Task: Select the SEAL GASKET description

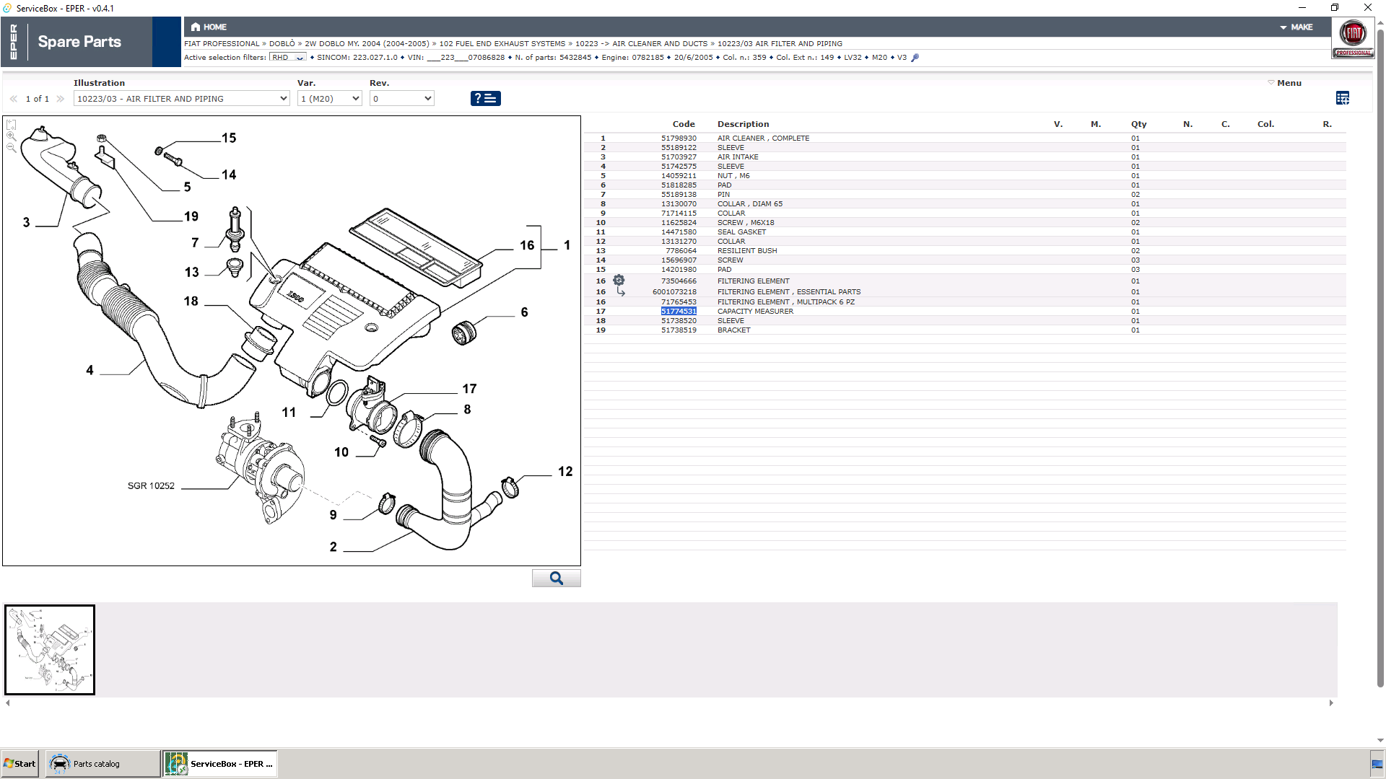Action: [741, 232]
